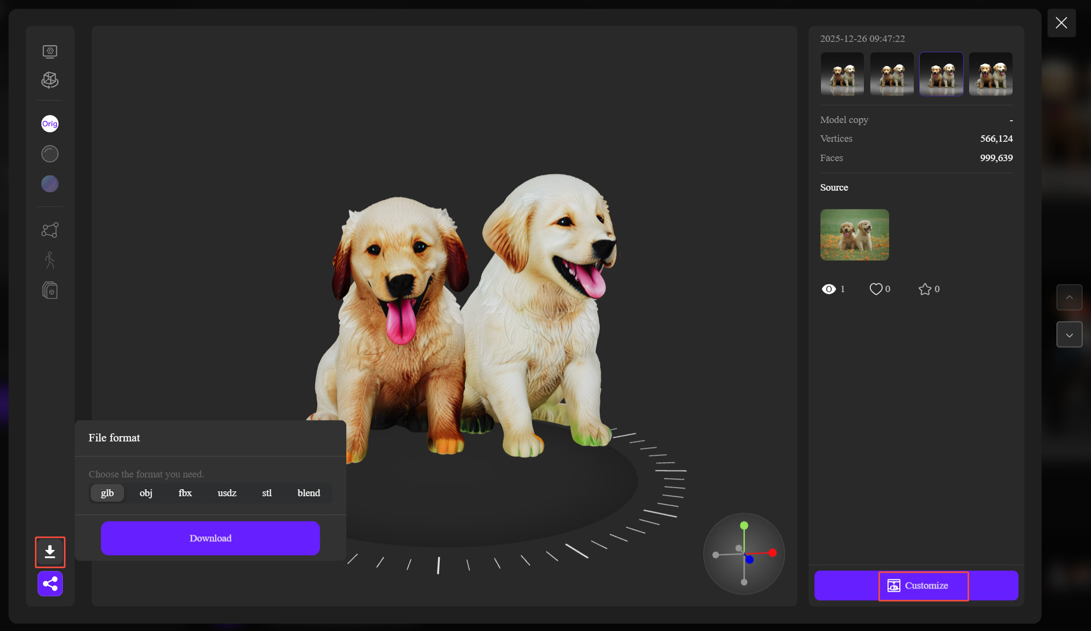
Task: Select the blend file format
Action: (x=309, y=493)
